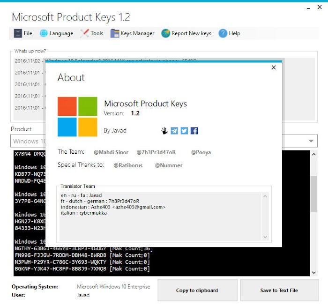The image size is (328, 307).
Task: Click key BGKNF-YJK47-HC8FP-8B8J9-7XMQB line
Action: [82, 269]
